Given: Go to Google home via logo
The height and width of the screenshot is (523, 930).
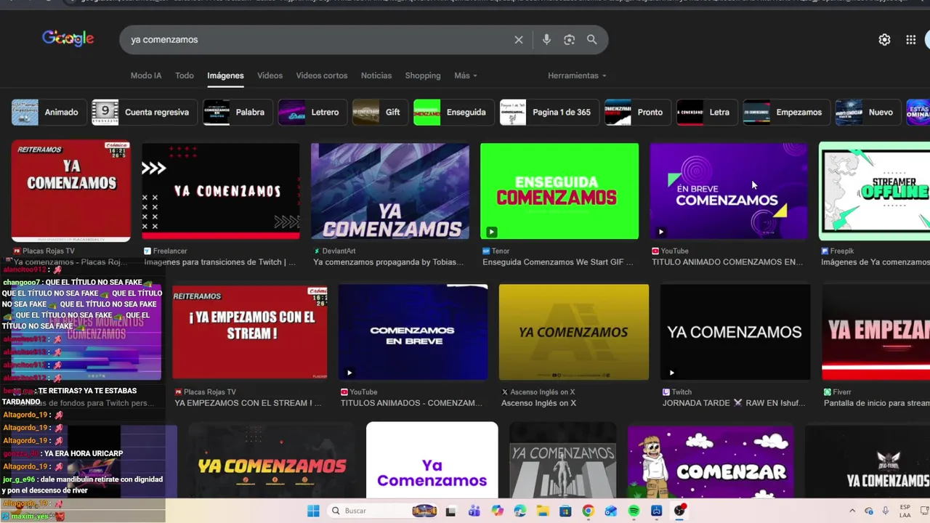Looking at the screenshot, I should pyautogui.click(x=68, y=38).
